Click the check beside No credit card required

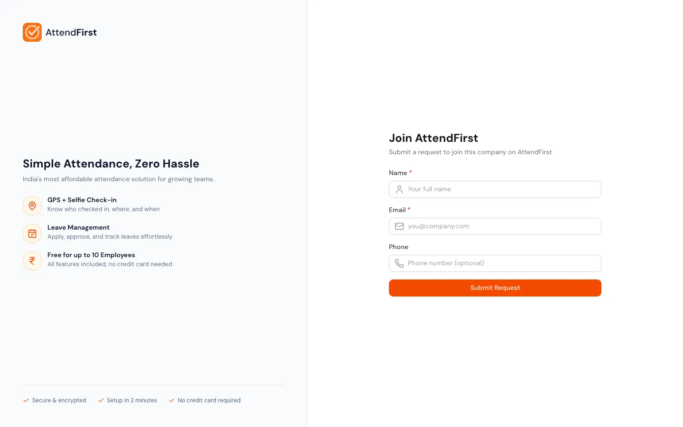pyautogui.click(x=172, y=400)
